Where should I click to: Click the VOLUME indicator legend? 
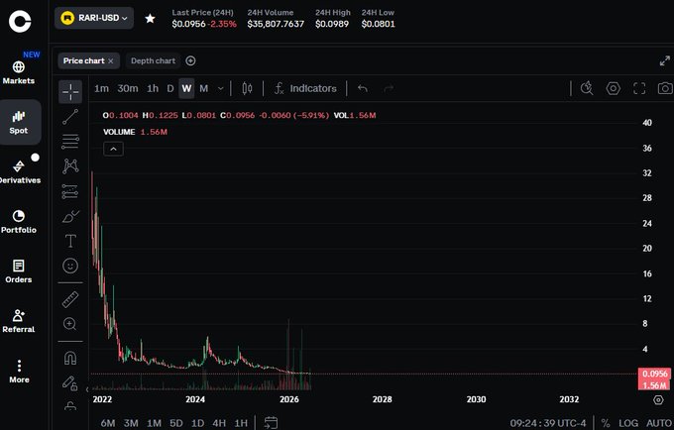[x=119, y=132]
